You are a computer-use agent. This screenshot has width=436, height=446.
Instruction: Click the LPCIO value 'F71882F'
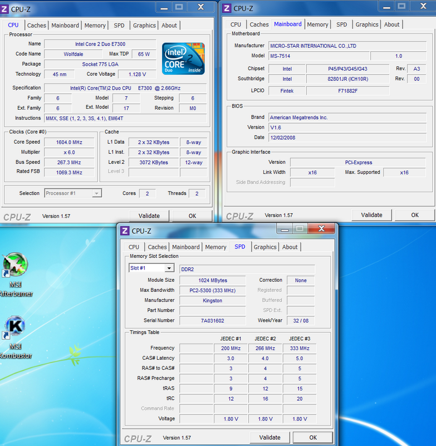[347, 91]
